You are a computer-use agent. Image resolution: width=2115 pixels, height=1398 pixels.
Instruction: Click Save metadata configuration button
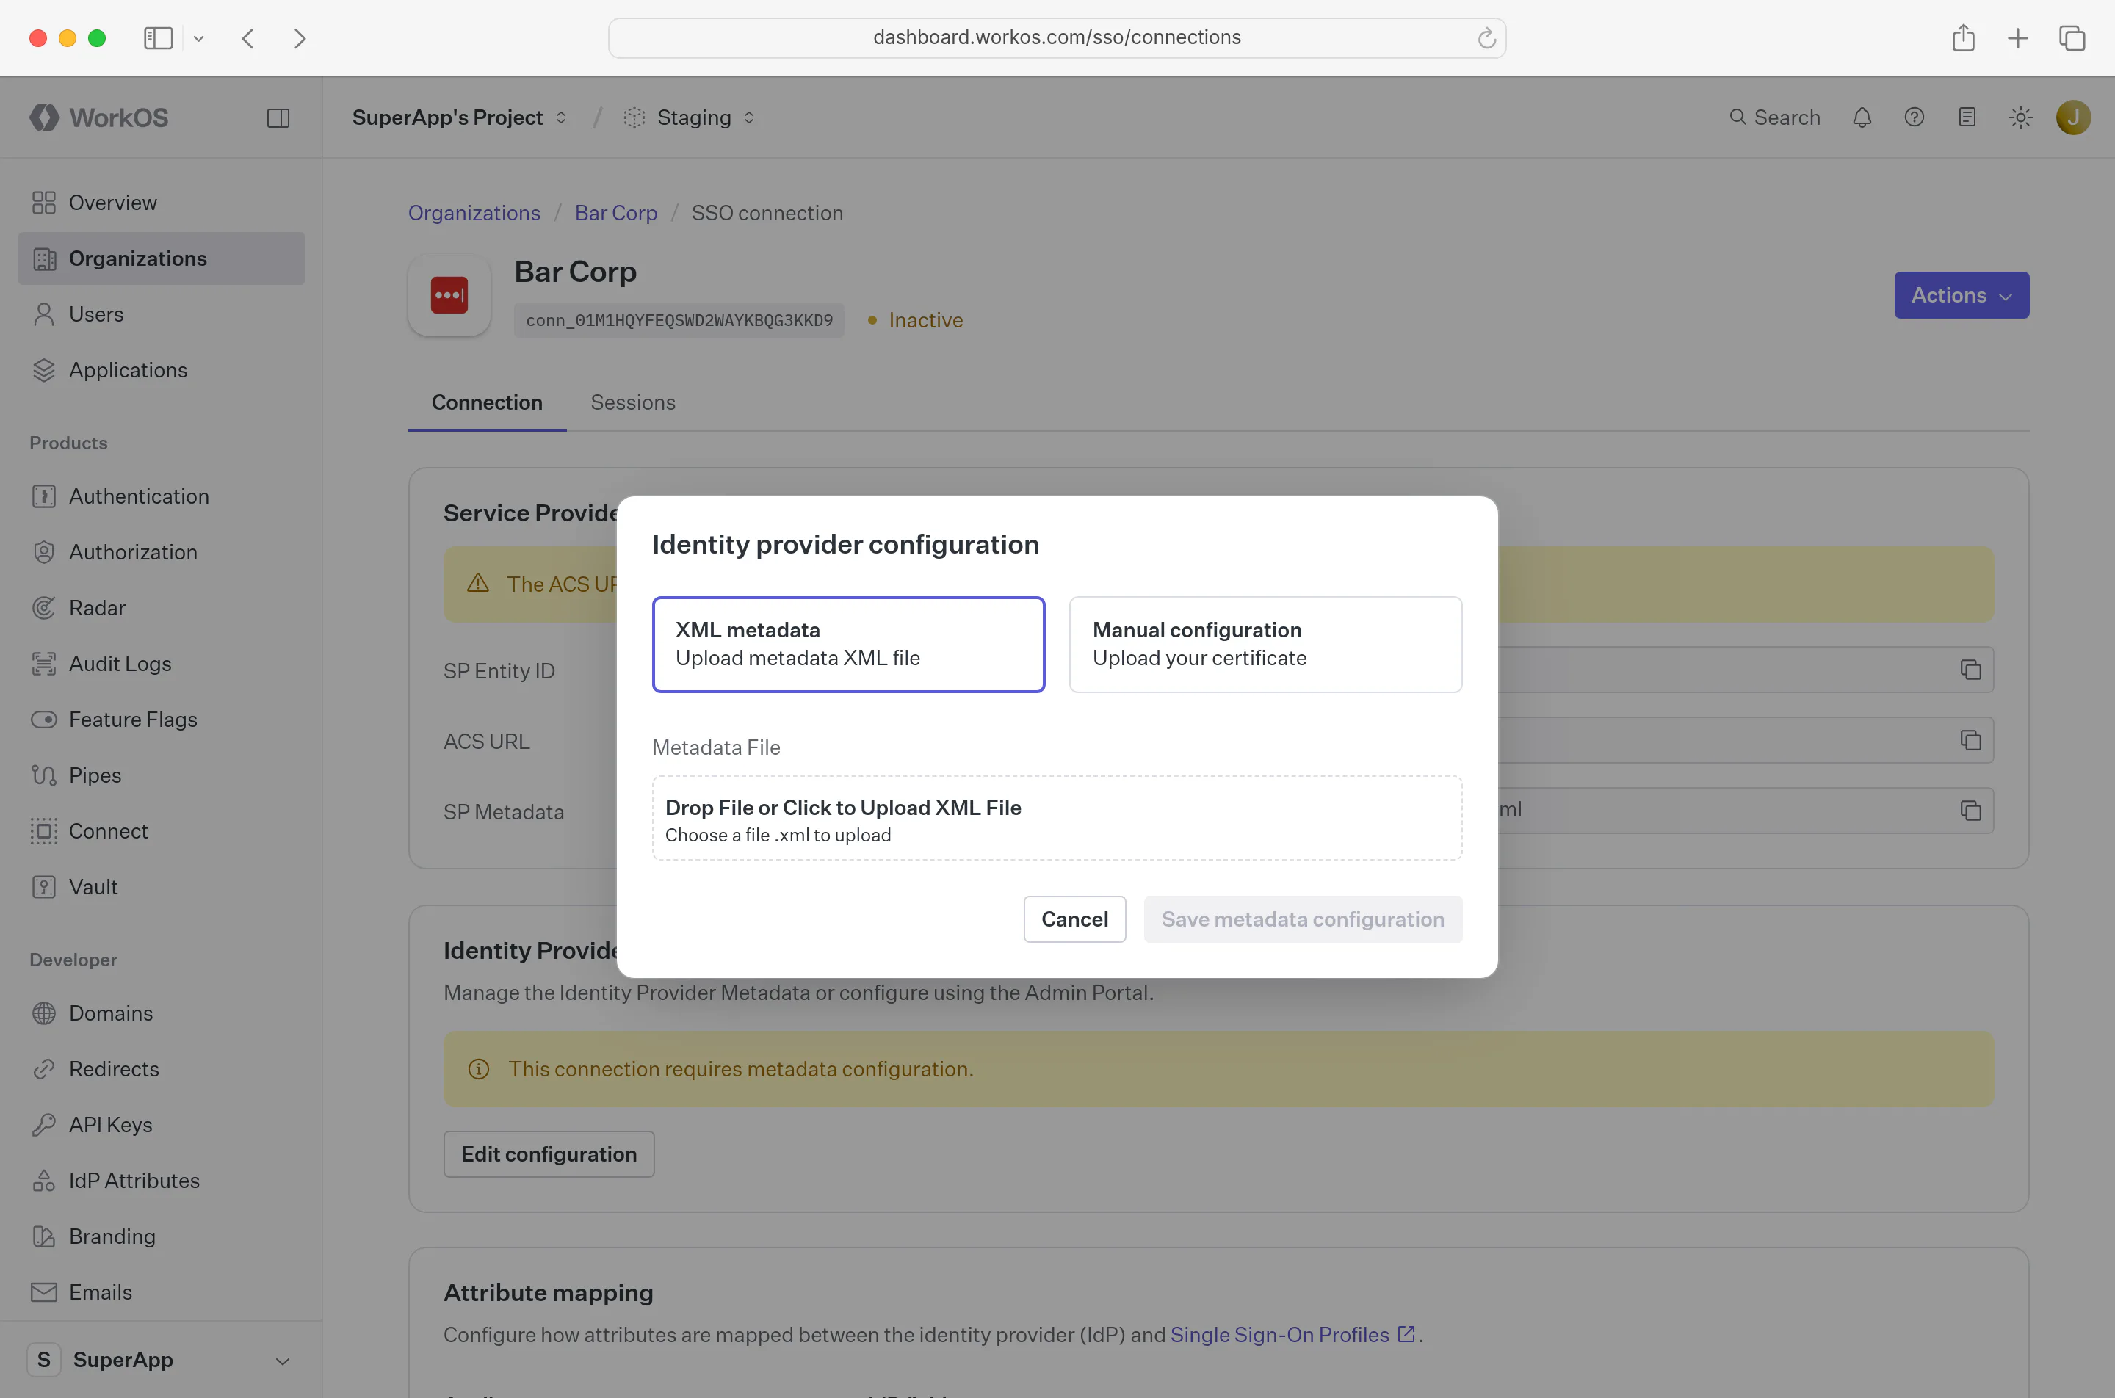(x=1303, y=919)
